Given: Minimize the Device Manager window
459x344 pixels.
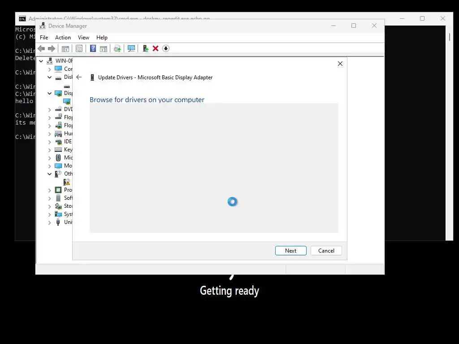Looking at the screenshot, I should pyautogui.click(x=333, y=26).
